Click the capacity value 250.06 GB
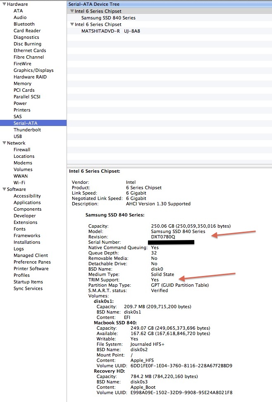272x402 pixels. [162, 226]
